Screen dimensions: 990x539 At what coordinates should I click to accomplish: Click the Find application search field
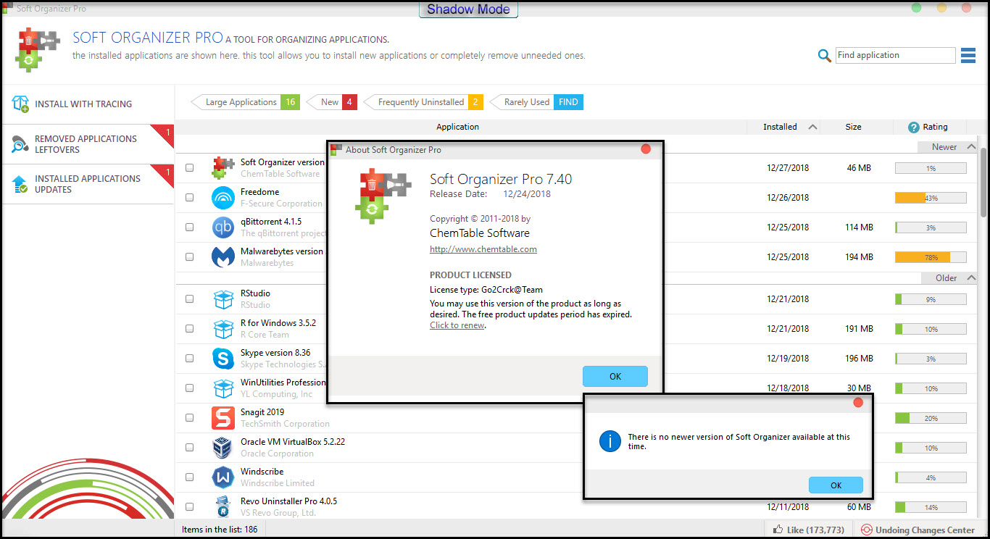(895, 55)
